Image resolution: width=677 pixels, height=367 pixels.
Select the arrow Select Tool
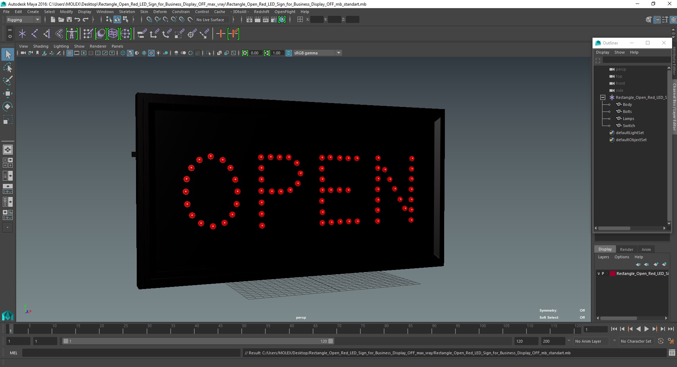8,54
